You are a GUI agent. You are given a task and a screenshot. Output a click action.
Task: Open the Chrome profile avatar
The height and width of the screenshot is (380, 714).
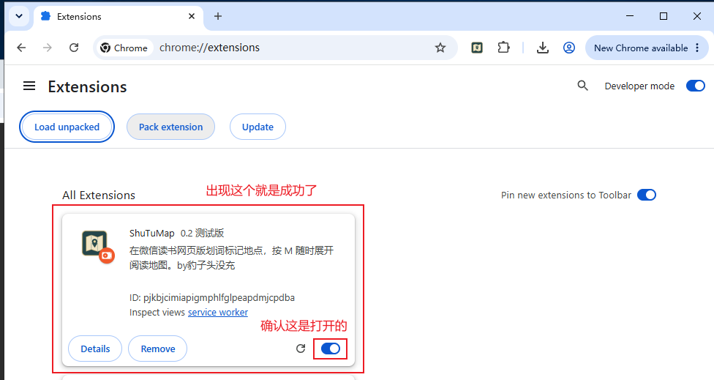coord(568,48)
